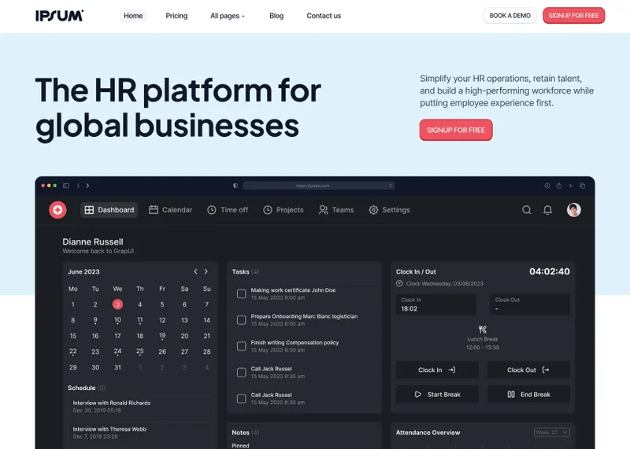Select date 25 in the calendar
The height and width of the screenshot is (449, 630).
point(140,351)
